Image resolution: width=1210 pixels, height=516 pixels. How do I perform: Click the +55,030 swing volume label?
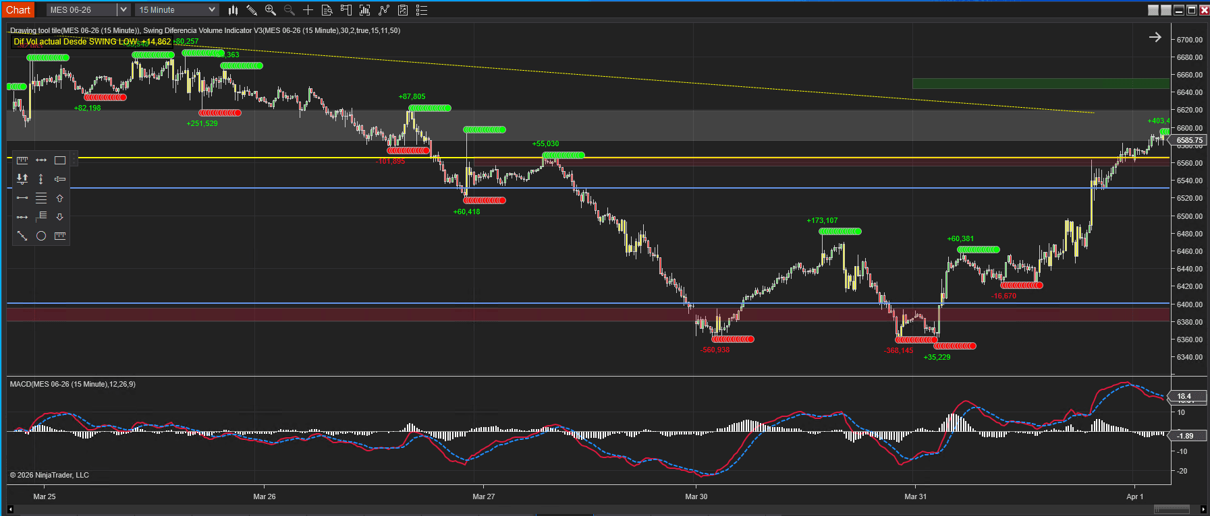tap(545, 143)
